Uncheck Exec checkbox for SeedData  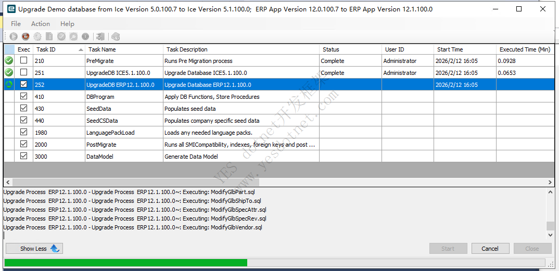tap(23, 108)
